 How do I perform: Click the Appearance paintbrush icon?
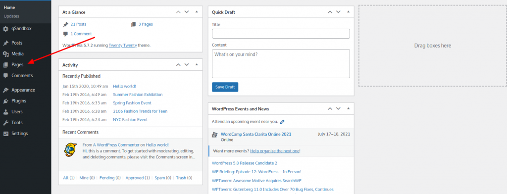(5, 90)
